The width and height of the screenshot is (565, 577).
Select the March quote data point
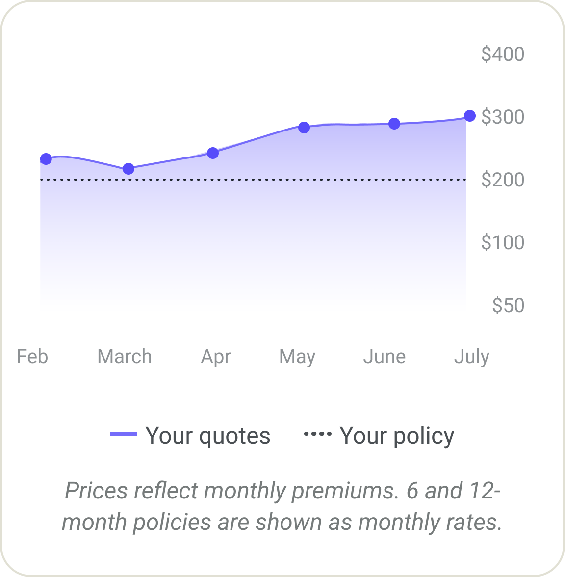pos(128,169)
